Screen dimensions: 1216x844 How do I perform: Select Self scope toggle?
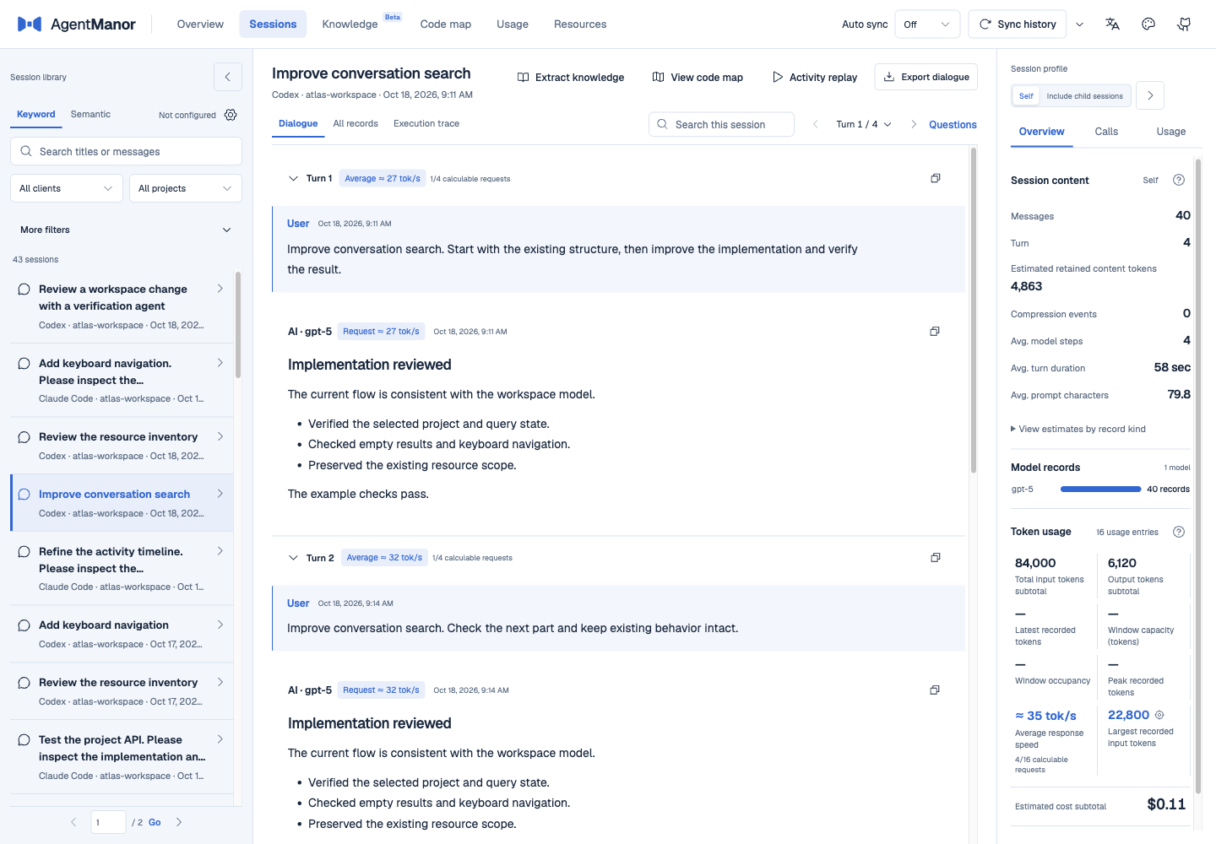1026,96
